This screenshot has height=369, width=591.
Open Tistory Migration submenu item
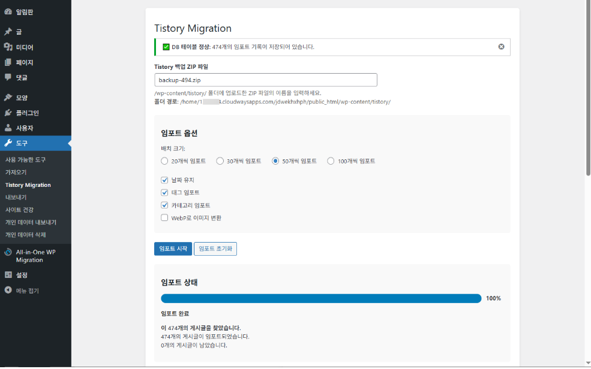pyautogui.click(x=28, y=185)
